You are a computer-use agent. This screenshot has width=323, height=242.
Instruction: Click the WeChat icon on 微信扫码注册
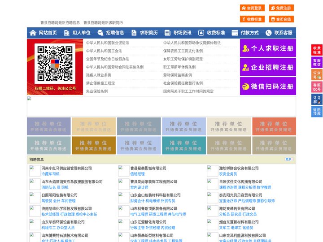(245, 86)
